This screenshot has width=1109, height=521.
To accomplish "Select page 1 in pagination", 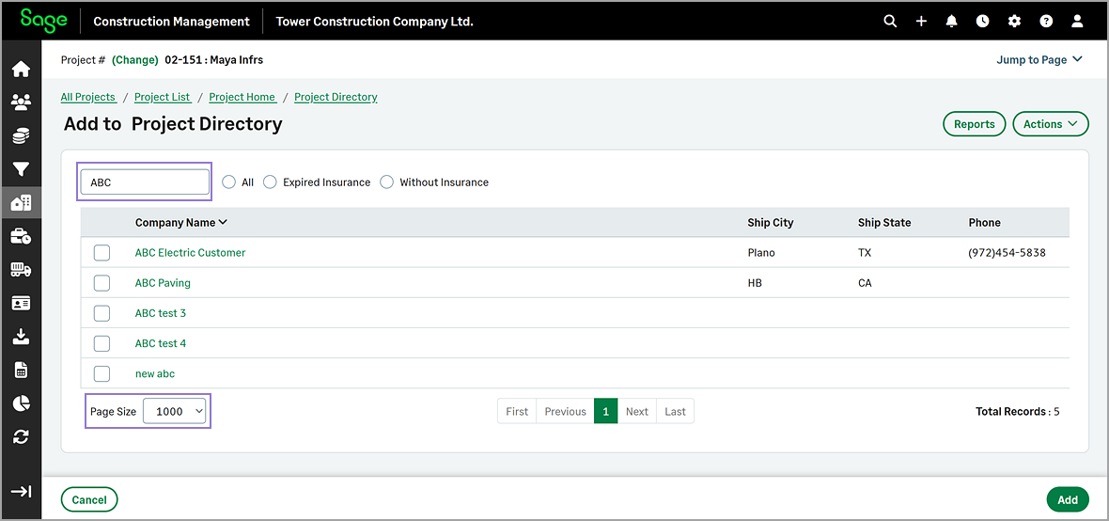I will [x=606, y=411].
